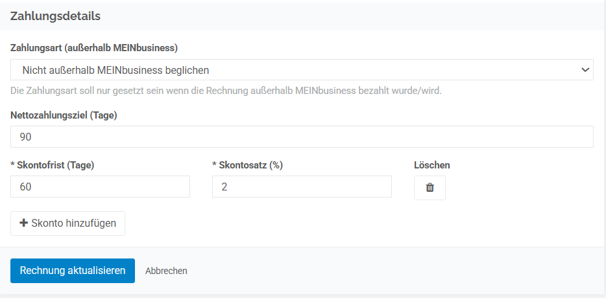Click into the Skontofrist (Tage) field
This screenshot has width=606, height=298.
pyautogui.click(x=100, y=187)
